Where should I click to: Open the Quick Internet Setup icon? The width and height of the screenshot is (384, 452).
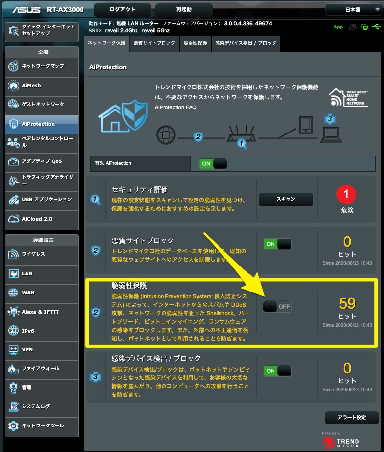point(13,30)
